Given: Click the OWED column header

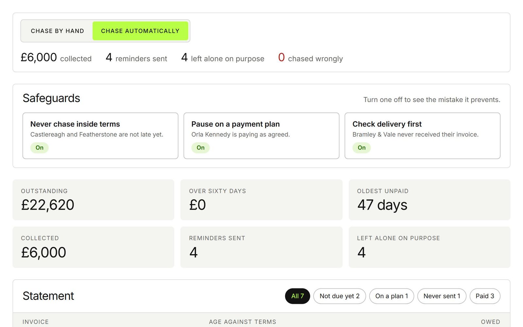Looking at the screenshot, I should click(490, 322).
